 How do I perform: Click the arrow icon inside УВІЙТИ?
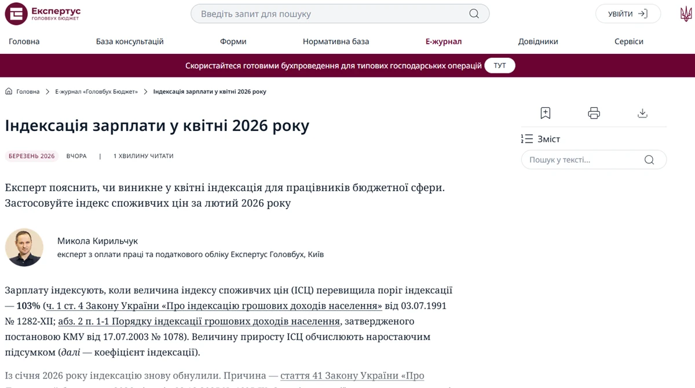(x=643, y=13)
